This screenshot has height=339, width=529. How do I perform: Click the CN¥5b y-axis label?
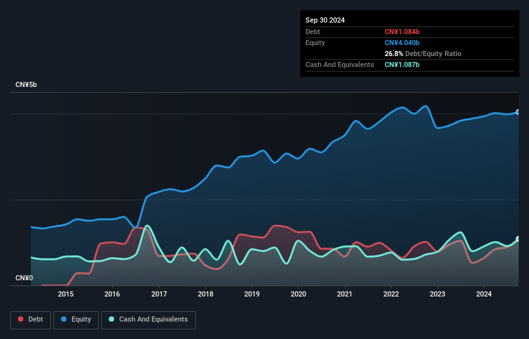[26, 85]
